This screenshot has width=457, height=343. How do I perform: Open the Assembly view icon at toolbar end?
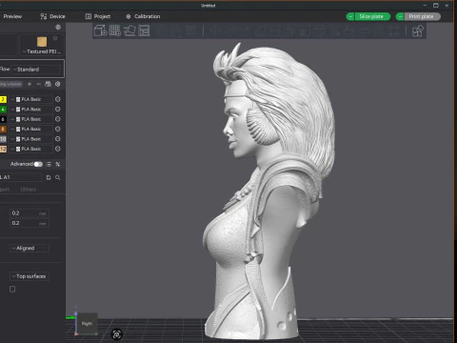pos(417,31)
